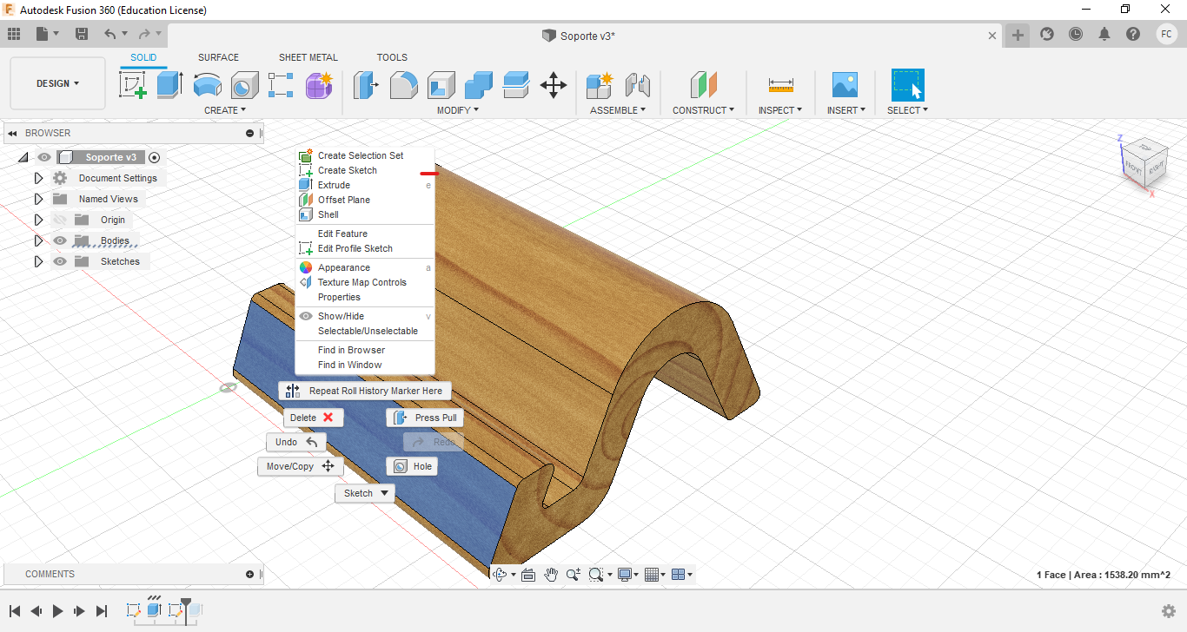Hide the Bodies folder using its eye icon

59,240
